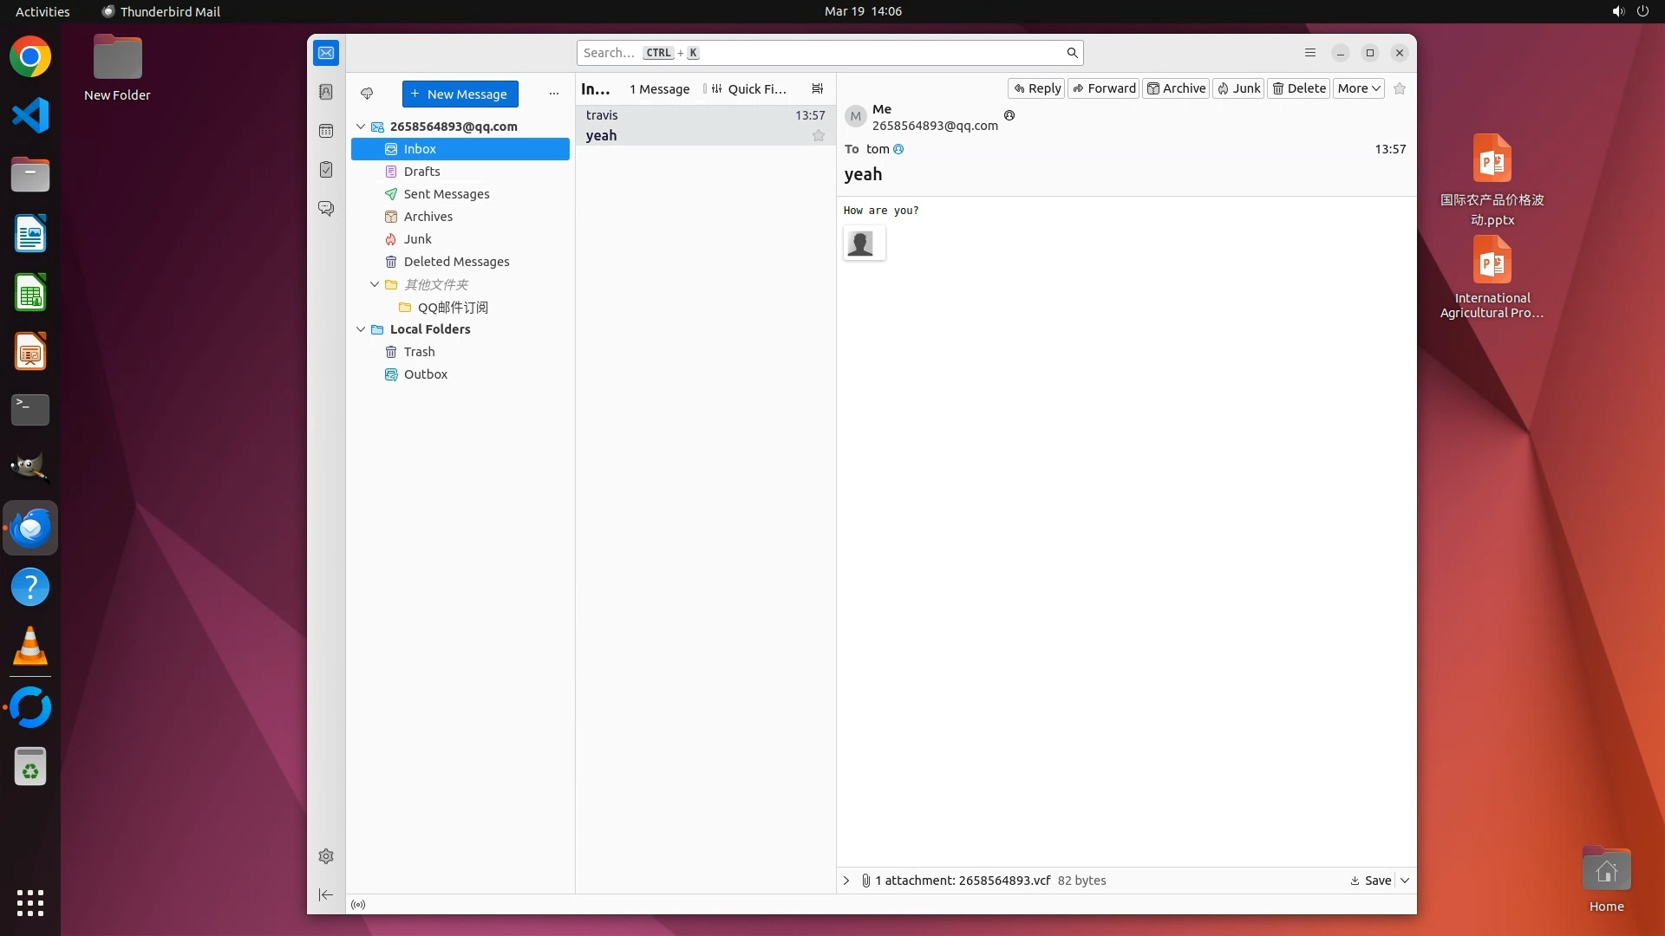Star the 'yeah' message in list
This screenshot has height=936, width=1665.
tap(818, 135)
